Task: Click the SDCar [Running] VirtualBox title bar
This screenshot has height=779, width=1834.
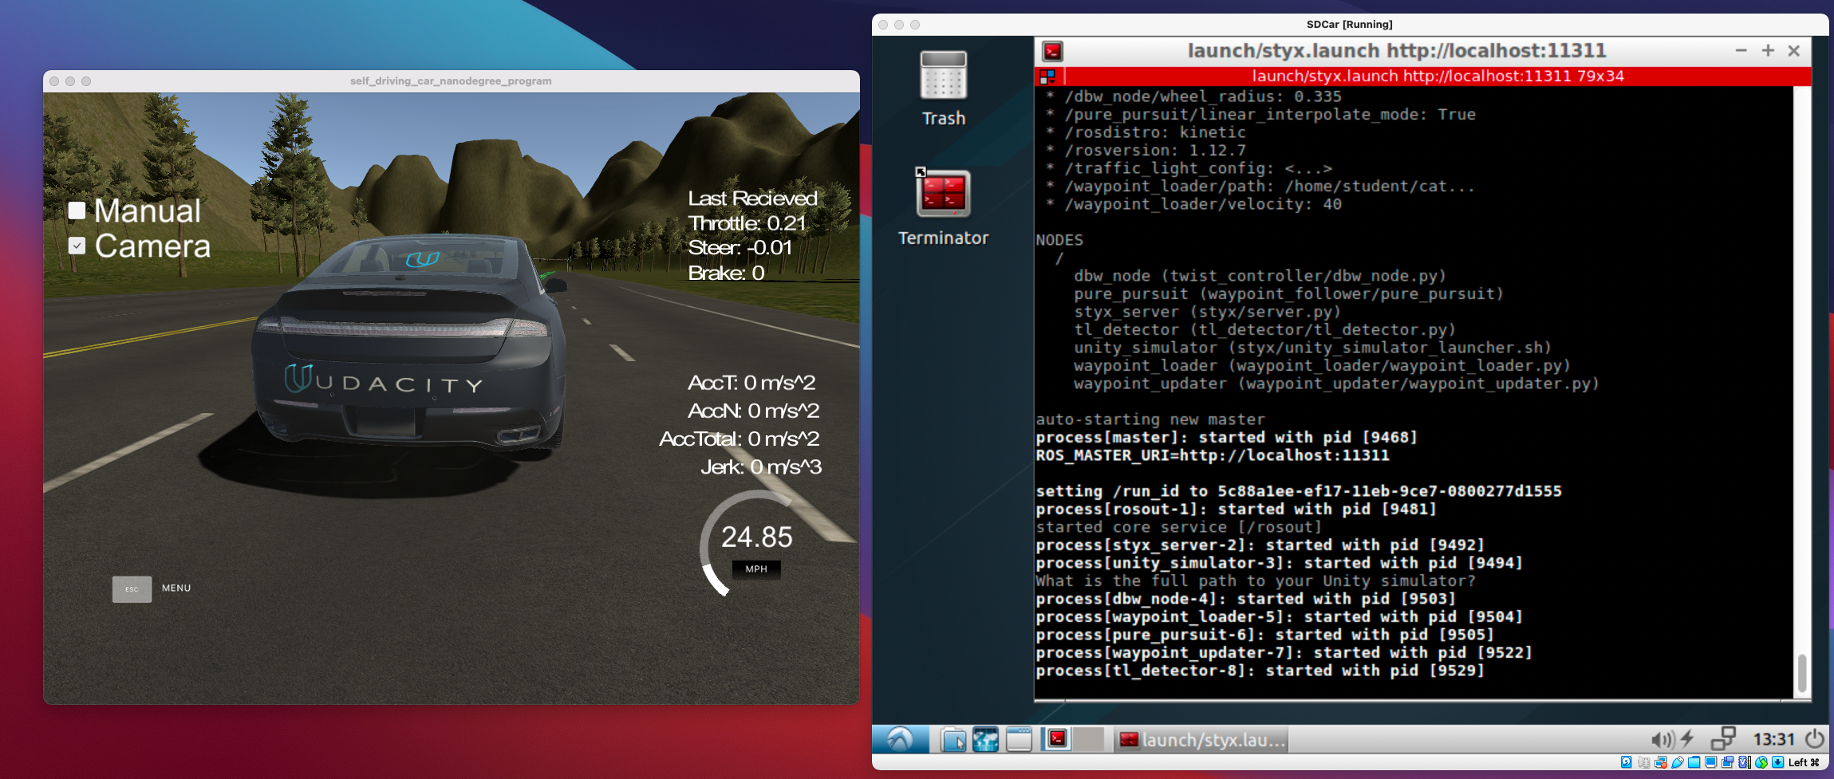Action: click(1350, 25)
